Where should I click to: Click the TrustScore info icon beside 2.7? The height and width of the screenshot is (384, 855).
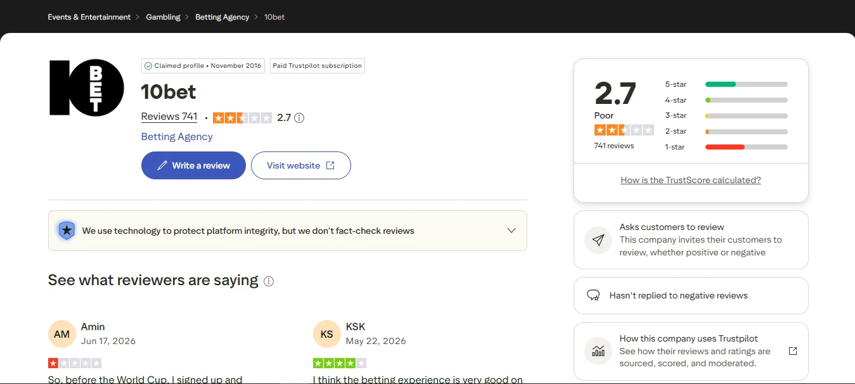tap(300, 118)
